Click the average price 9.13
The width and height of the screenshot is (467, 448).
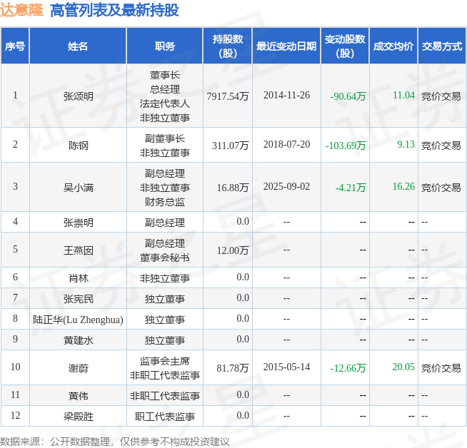tap(406, 144)
